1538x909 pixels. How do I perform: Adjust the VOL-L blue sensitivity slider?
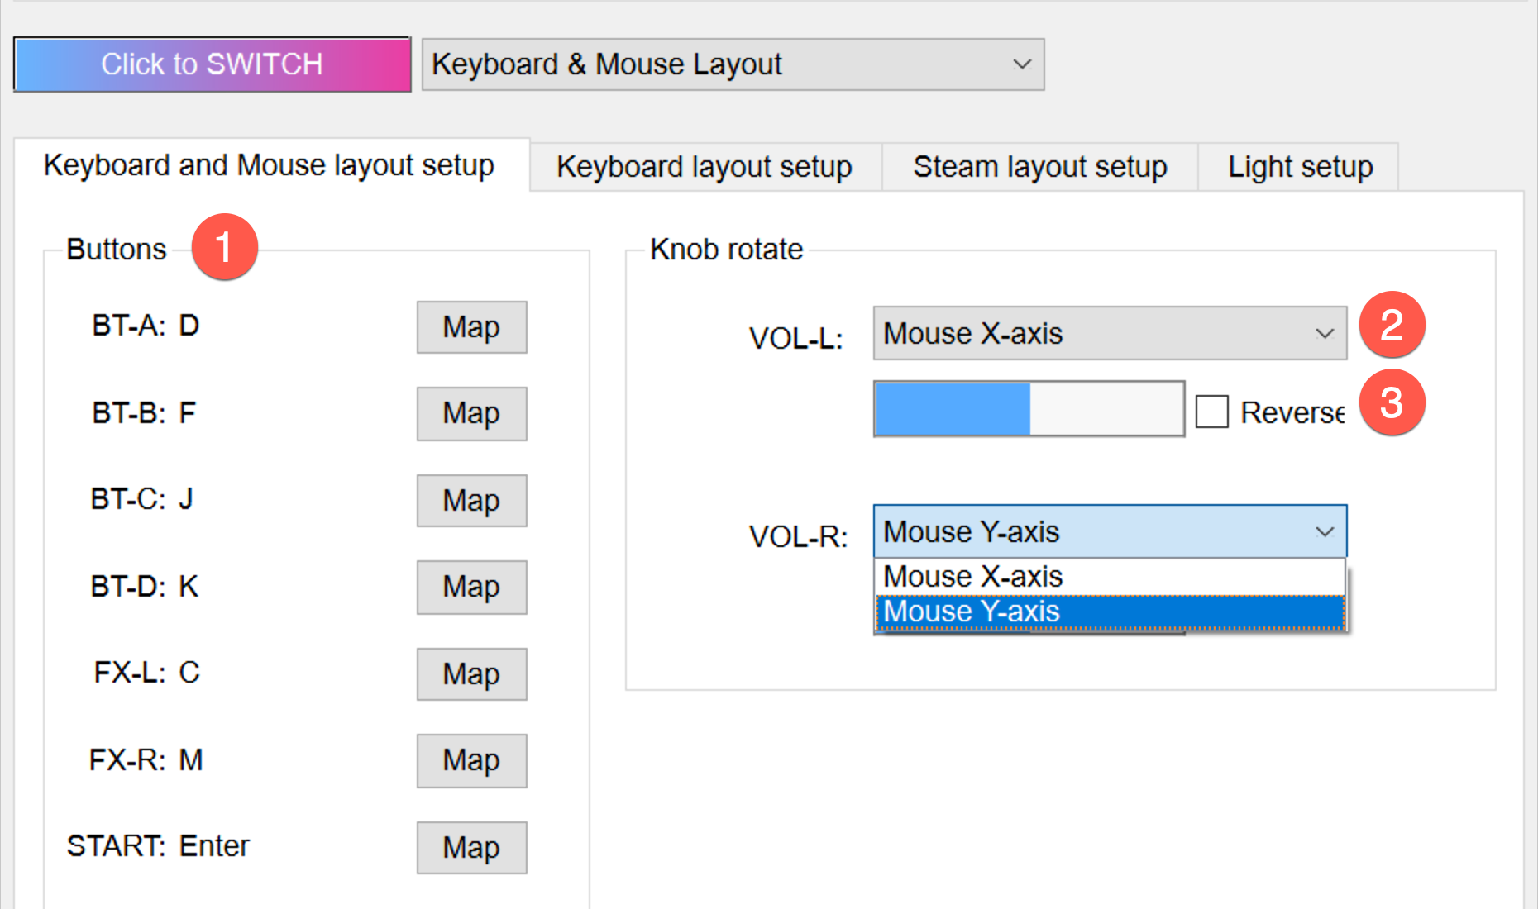tap(1029, 409)
